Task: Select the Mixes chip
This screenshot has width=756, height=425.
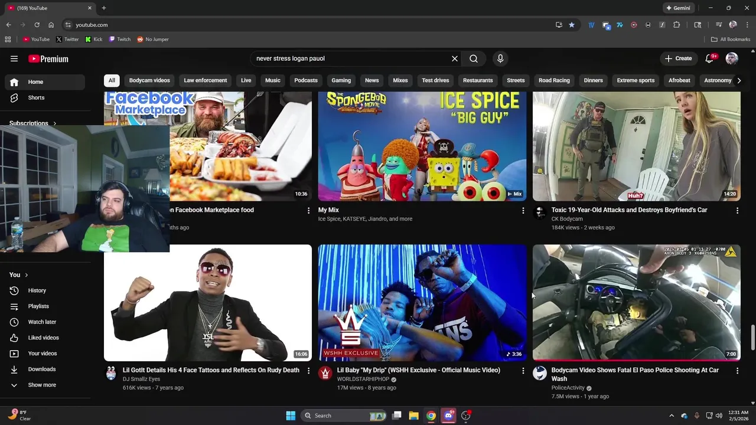Action: (400, 80)
